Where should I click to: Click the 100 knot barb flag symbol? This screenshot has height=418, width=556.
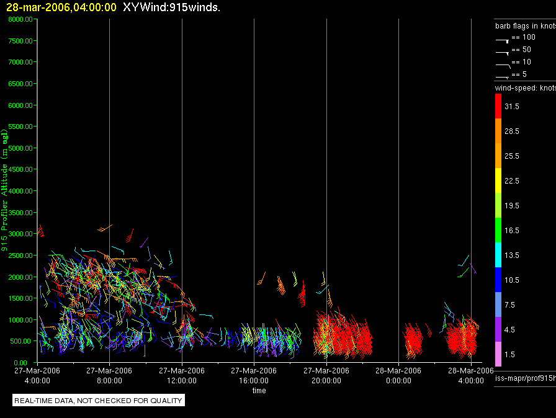coord(502,41)
